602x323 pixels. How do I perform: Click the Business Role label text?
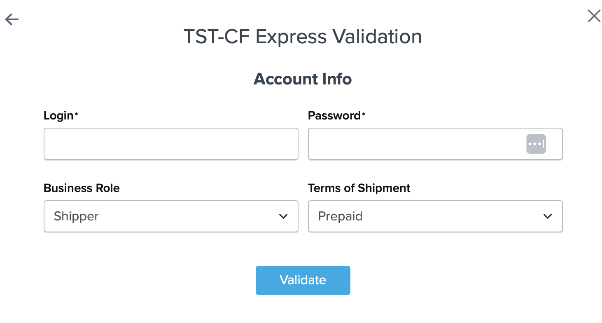coord(82,188)
